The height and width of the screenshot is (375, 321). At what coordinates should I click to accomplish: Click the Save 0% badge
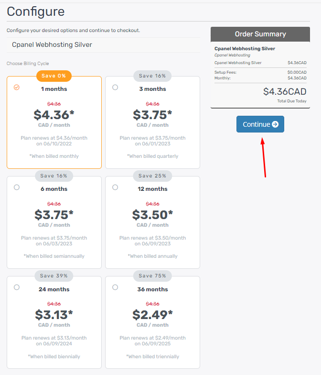53,76
